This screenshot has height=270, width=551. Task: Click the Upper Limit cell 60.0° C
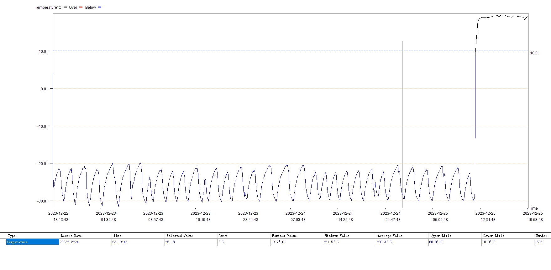coord(455,242)
